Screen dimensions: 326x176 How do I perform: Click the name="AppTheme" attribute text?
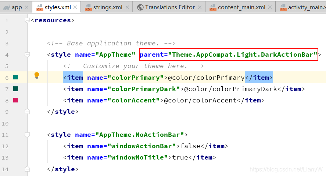click(105, 55)
